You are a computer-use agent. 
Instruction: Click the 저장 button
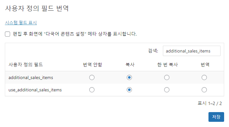pos(216,117)
